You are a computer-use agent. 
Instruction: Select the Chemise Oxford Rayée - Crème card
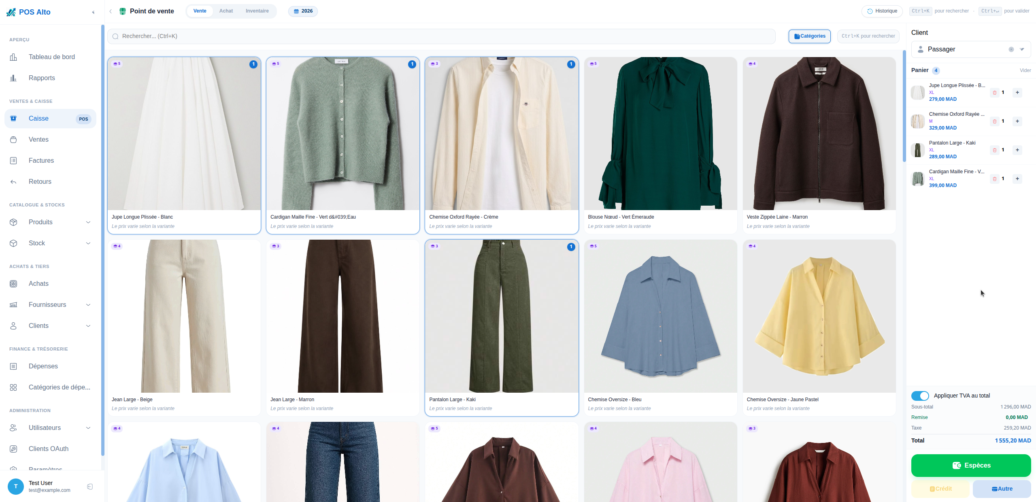click(x=502, y=146)
